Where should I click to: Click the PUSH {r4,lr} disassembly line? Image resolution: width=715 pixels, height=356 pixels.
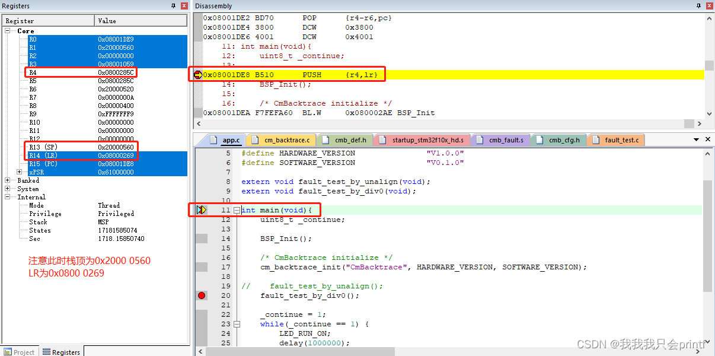click(x=454, y=75)
